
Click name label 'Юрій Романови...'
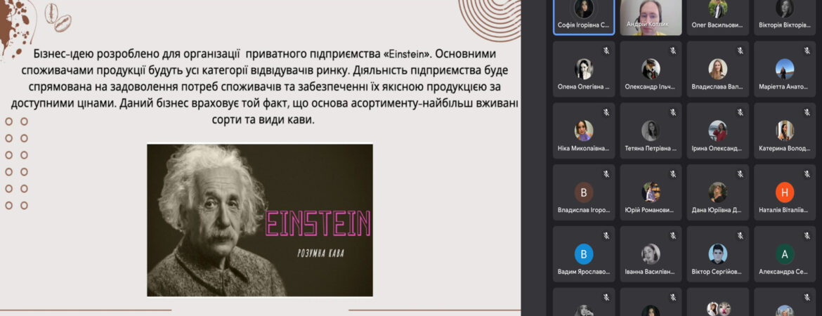650,210
